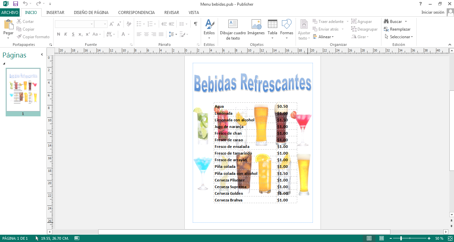This screenshot has height=242, width=454.
Task: Select page 1 thumbnail in Páginas pane
Action: coord(23,90)
